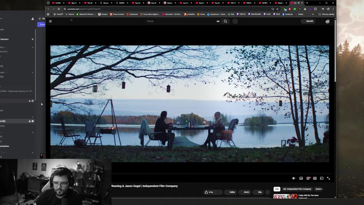Click the youtube.com address bar

(168, 9)
